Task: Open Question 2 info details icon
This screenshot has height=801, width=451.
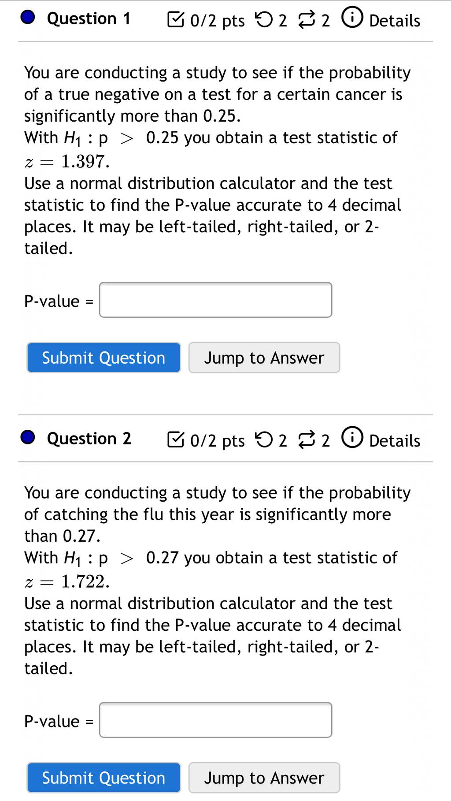Action: 352,438
